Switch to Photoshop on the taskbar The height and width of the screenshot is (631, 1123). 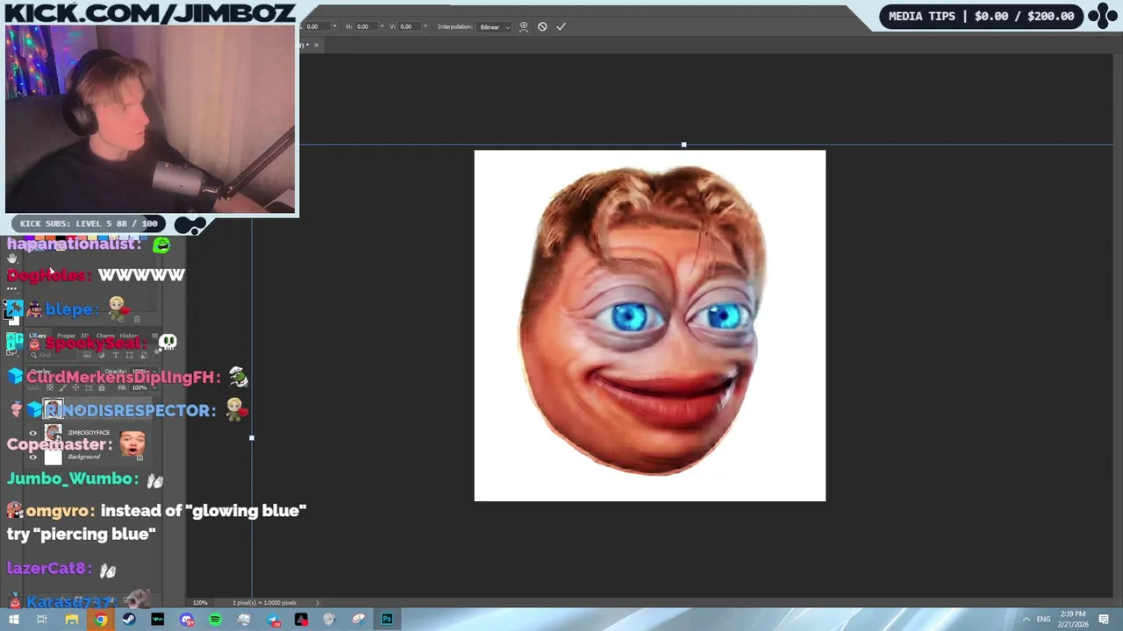click(x=387, y=620)
